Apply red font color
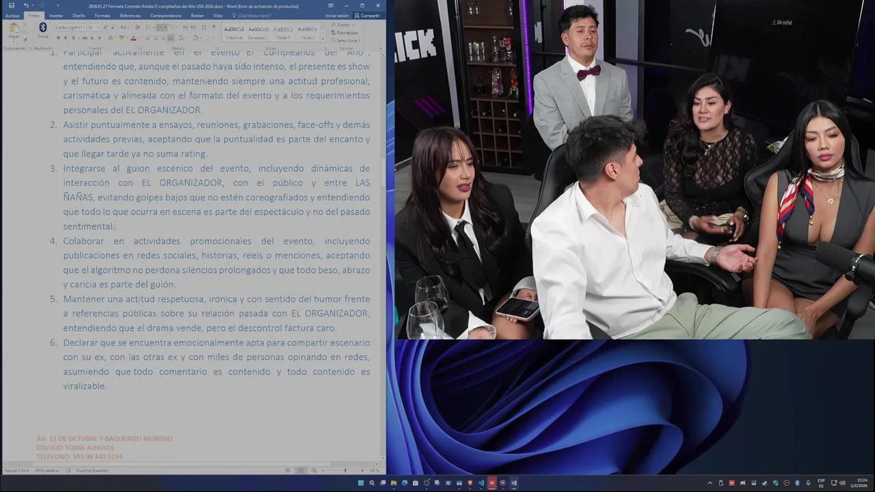875x492 pixels. point(134,38)
